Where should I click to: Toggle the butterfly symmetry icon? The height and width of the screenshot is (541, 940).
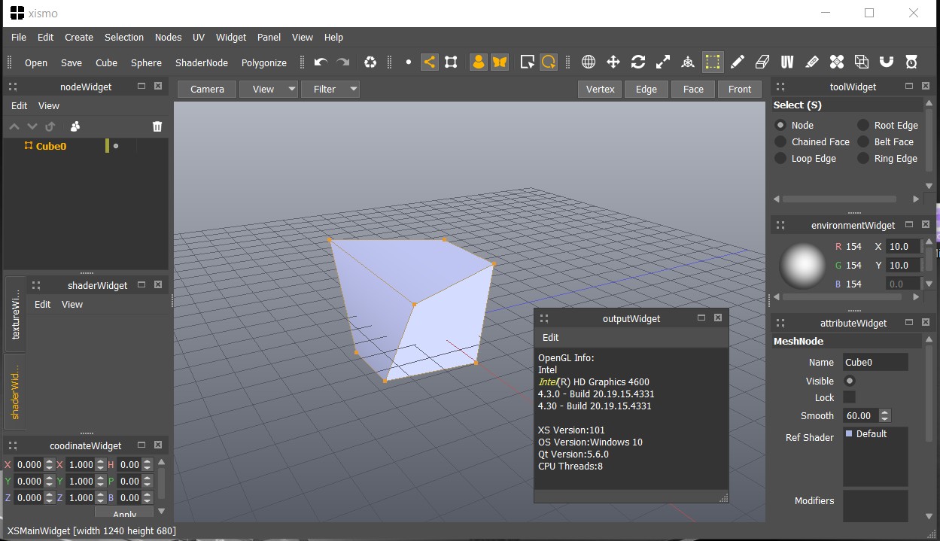point(500,62)
